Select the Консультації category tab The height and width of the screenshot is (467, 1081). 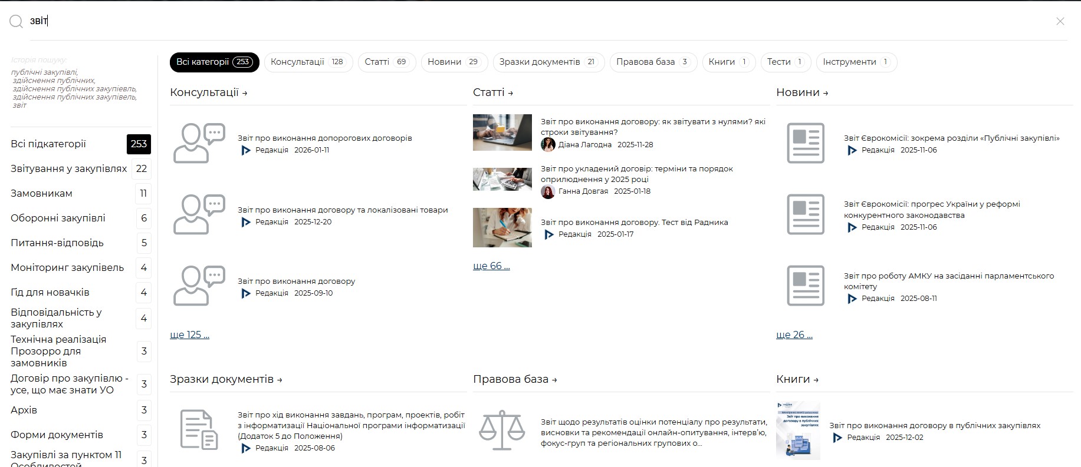[x=308, y=62]
